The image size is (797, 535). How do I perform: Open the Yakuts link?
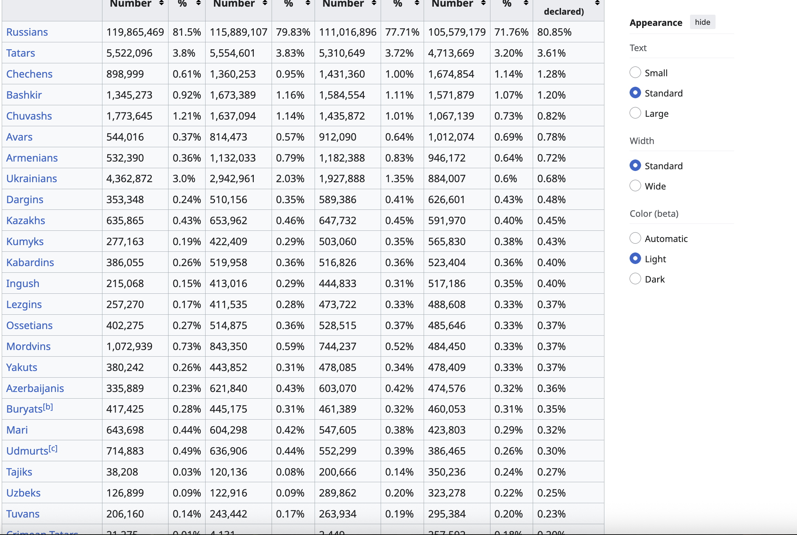(22, 368)
